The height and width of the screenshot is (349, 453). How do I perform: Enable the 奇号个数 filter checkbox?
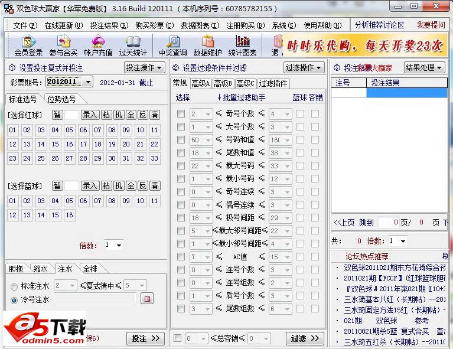(x=181, y=114)
